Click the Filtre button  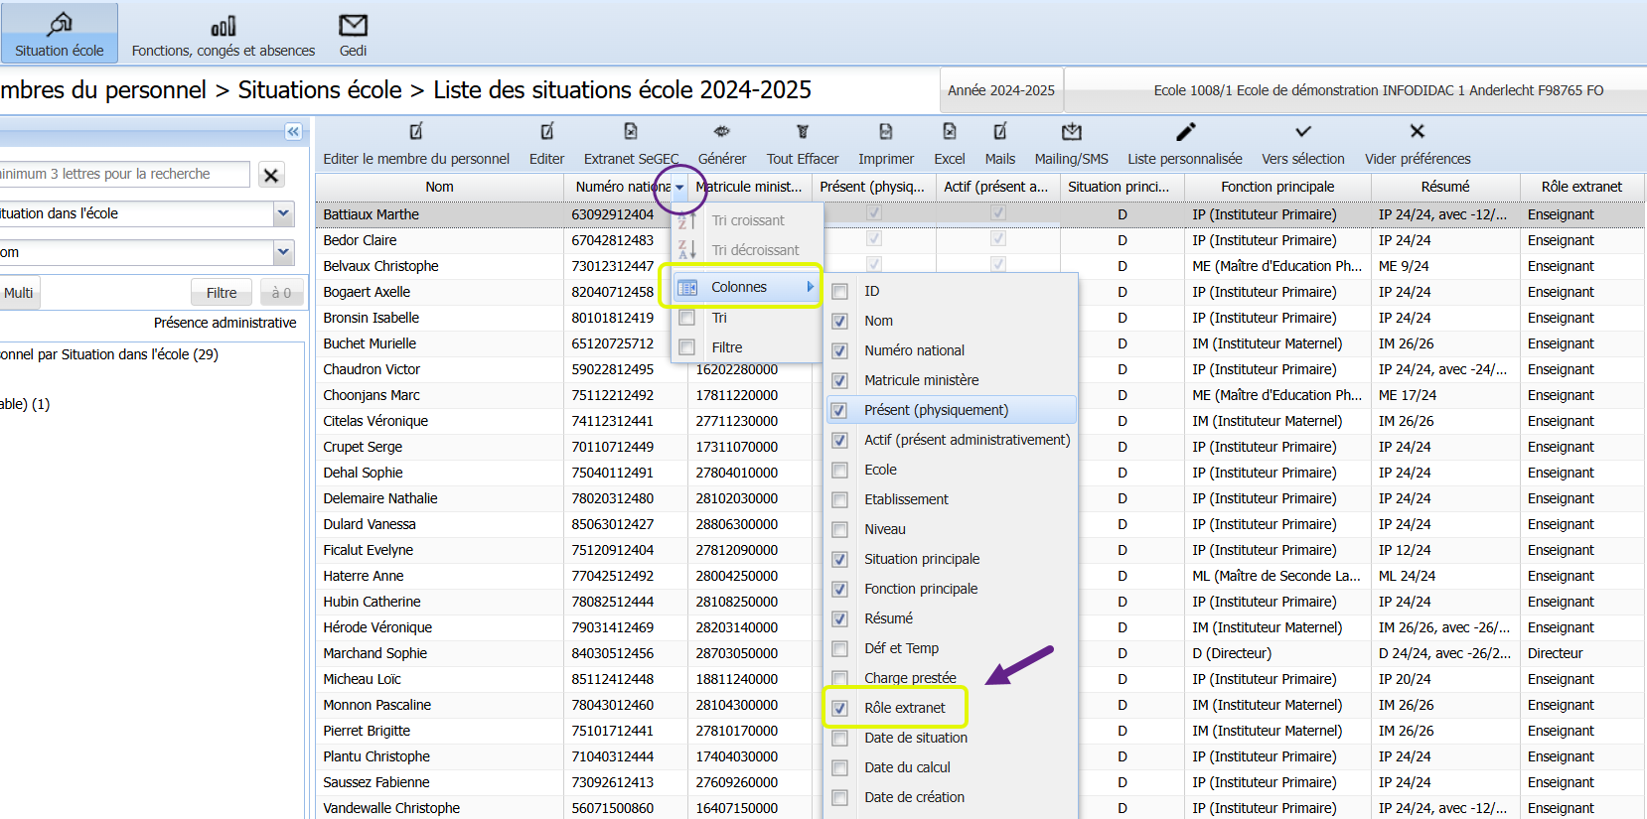222,293
